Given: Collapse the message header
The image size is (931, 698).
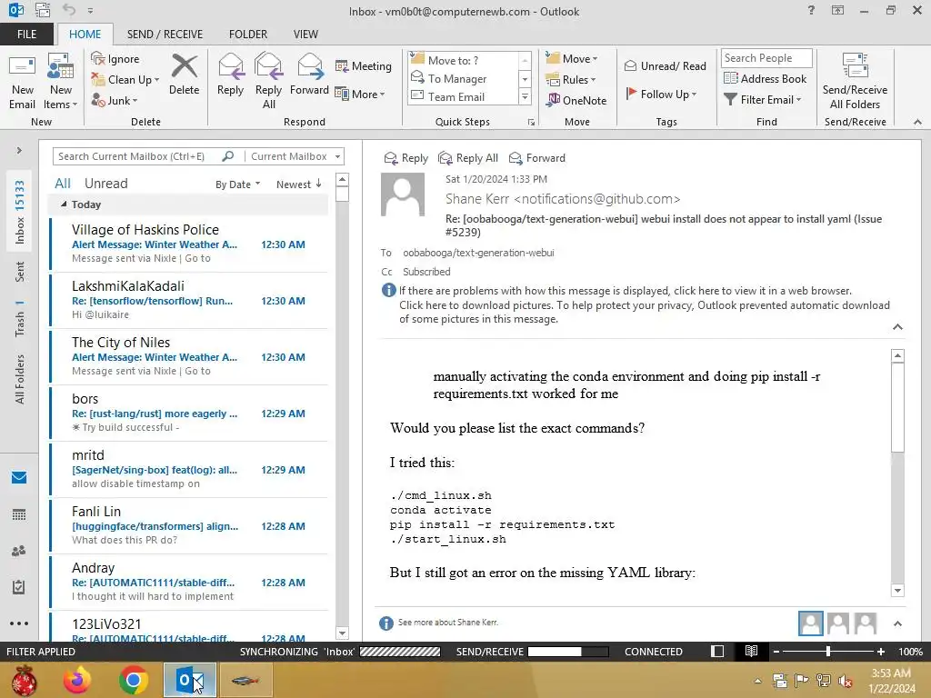Looking at the screenshot, I should pyautogui.click(x=897, y=327).
